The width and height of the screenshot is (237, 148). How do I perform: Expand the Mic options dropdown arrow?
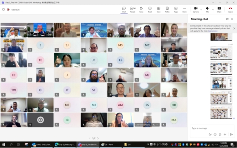tap(213, 10)
